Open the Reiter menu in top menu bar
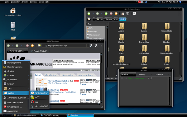This screenshot has width=187, height=117. (x=41, y=2)
